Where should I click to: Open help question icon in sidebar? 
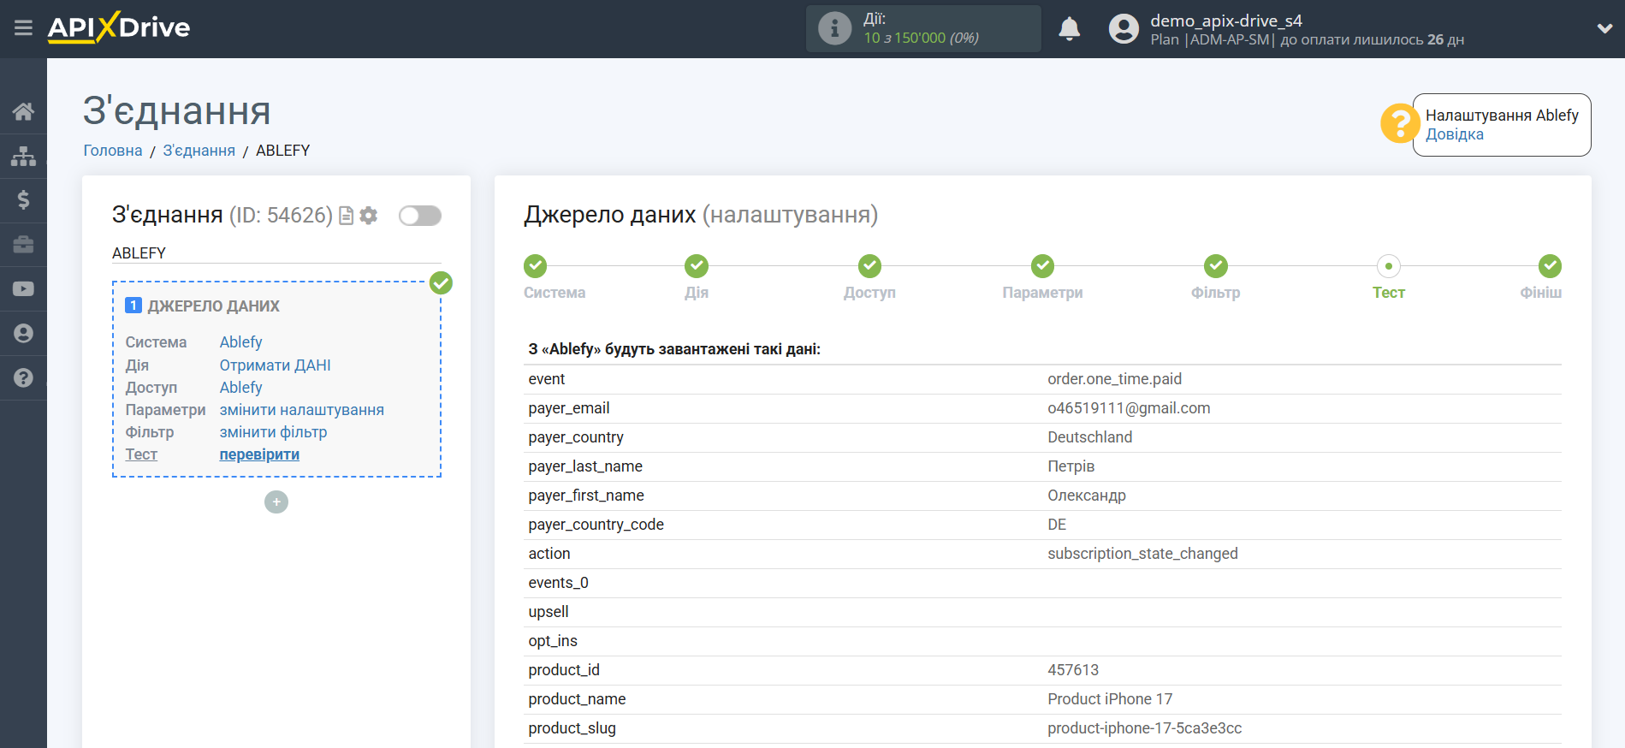23,377
